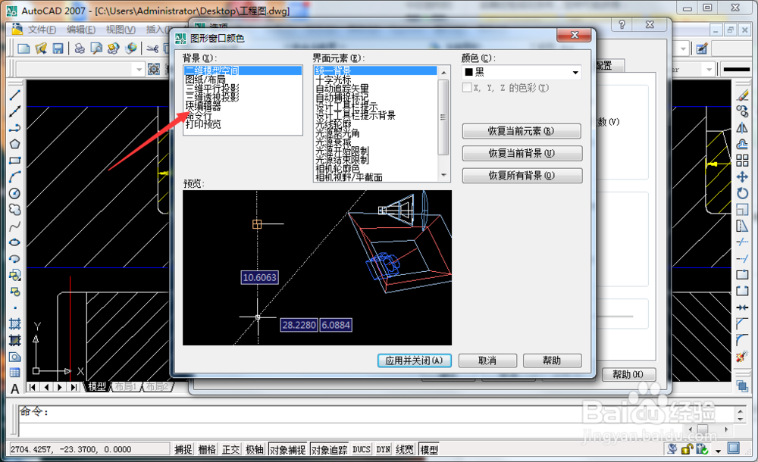
Task: Select the Copy Object modify tool
Action: (743, 111)
